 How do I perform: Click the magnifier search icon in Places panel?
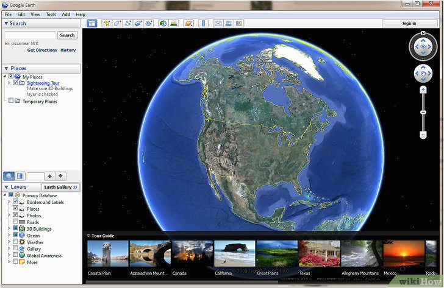tap(9, 176)
